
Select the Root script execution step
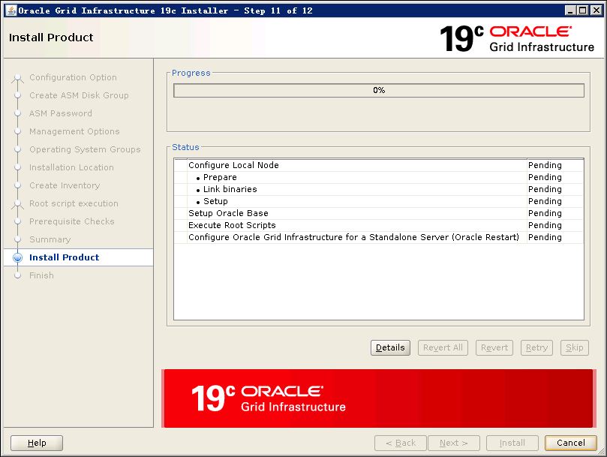74,203
